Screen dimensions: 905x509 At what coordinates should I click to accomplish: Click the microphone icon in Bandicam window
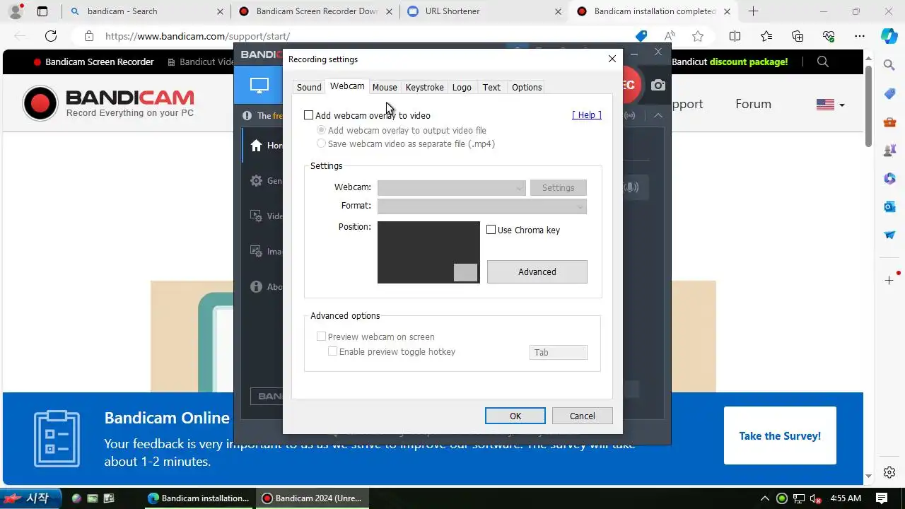click(631, 187)
